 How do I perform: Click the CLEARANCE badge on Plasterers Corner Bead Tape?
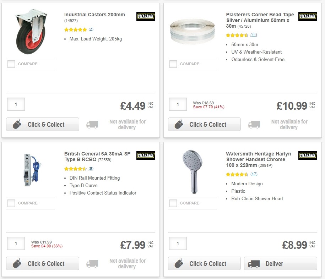tap(308, 16)
